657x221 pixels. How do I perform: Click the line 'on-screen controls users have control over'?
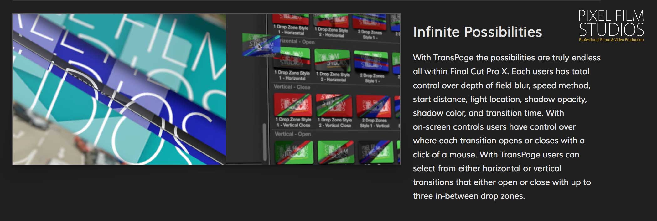tap(494, 127)
